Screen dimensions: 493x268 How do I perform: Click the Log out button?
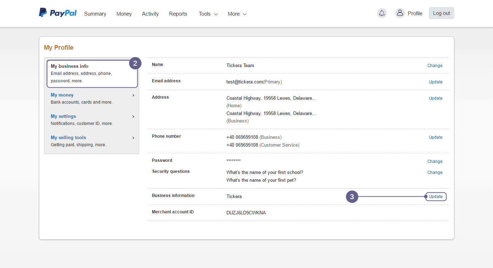tap(442, 13)
